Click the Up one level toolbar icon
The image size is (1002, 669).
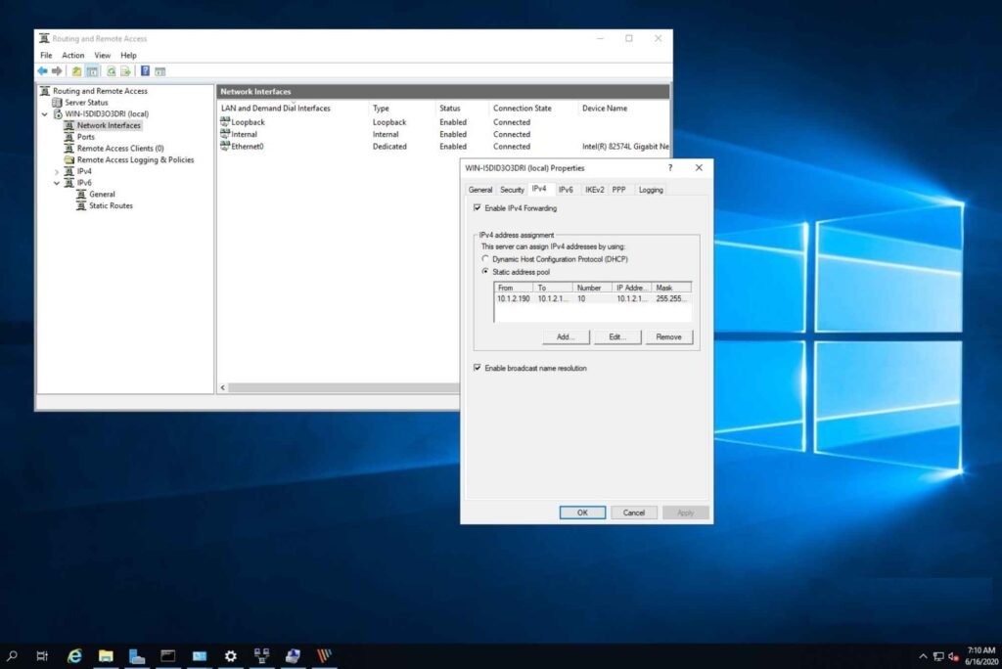click(76, 71)
